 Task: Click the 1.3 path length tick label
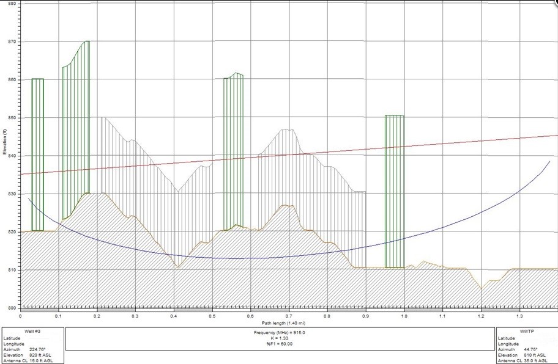point(519,316)
